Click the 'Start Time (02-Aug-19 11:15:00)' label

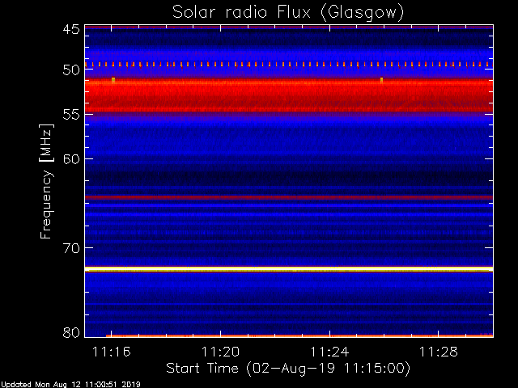point(288,369)
